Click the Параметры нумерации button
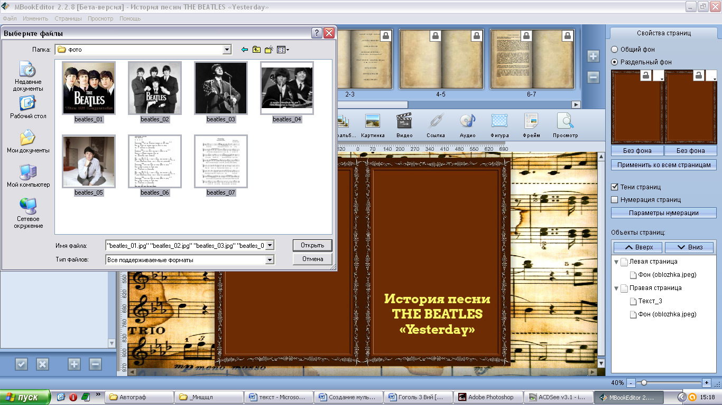The height and width of the screenshot is (405, 722). (664, 213)
